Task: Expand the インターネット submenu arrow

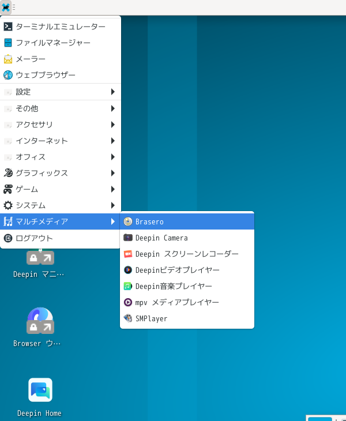Action: [113, 141]
